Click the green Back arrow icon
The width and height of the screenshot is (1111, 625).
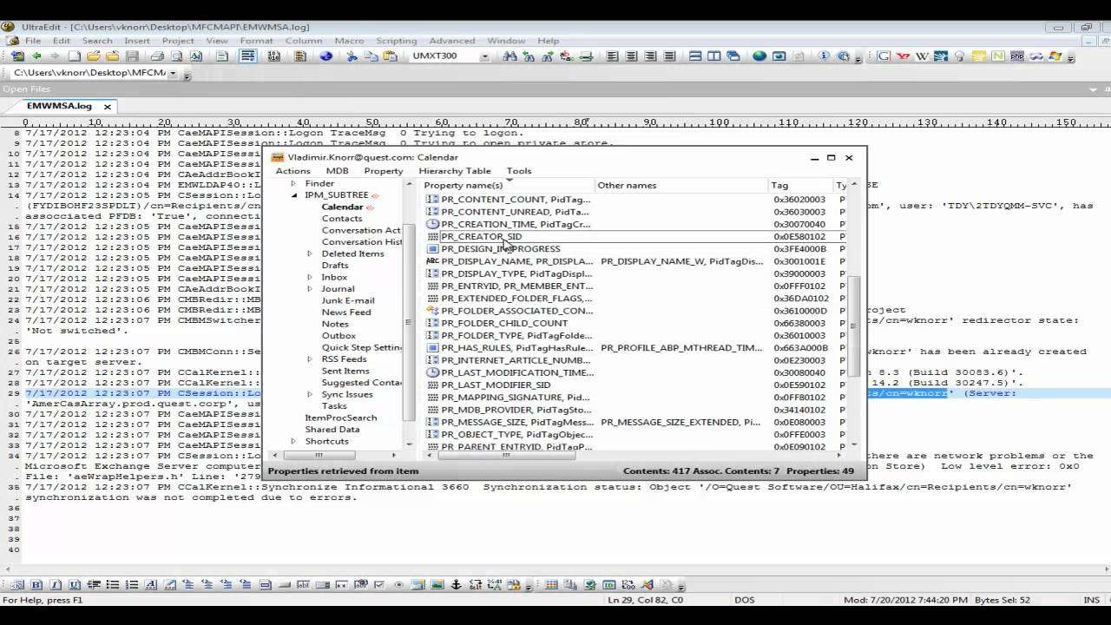tap(36, 56)
